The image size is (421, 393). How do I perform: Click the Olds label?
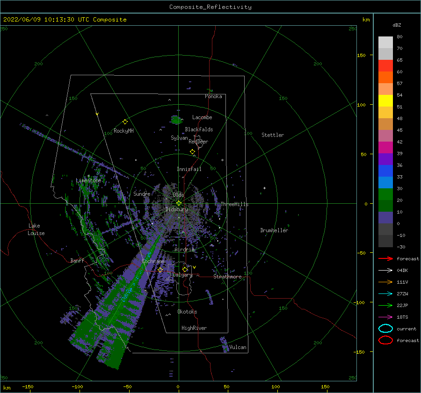[x=178, y=195]
